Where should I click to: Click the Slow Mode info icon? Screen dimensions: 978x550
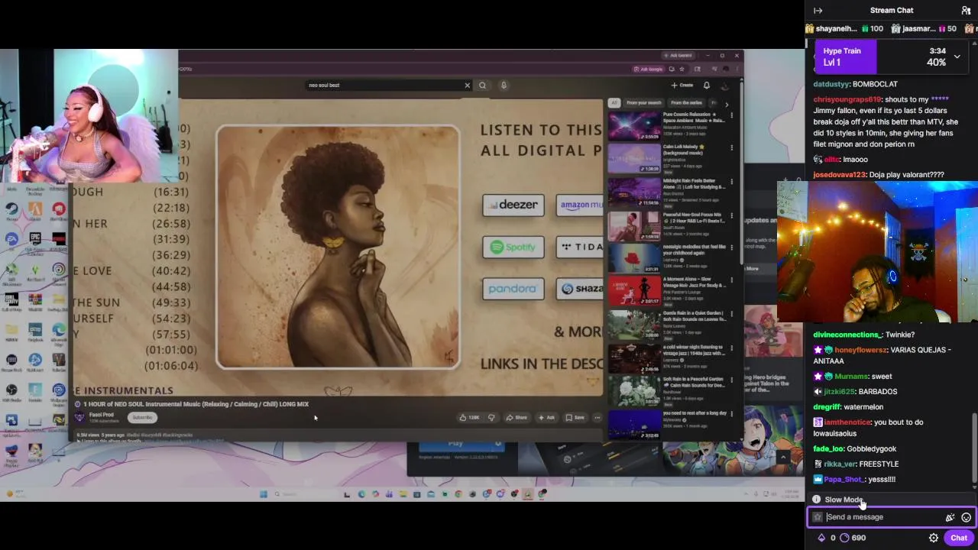point(816,500)
